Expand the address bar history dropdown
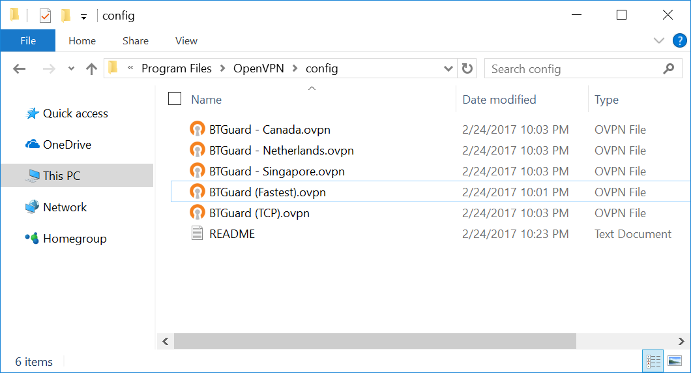This screenshot has width=691, height=373. tap(448, 68)
